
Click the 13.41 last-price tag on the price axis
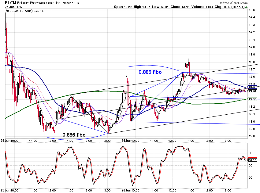point(252,91)
